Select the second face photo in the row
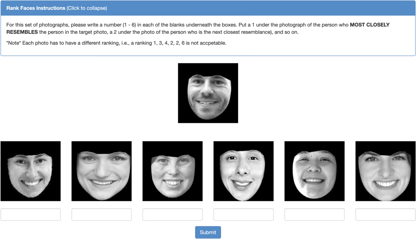 click(102, 171)
